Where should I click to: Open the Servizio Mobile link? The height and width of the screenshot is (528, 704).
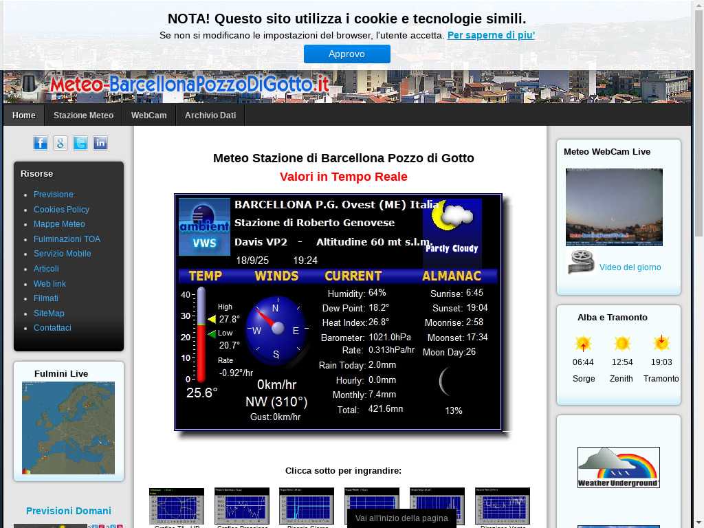coord(63,254)
